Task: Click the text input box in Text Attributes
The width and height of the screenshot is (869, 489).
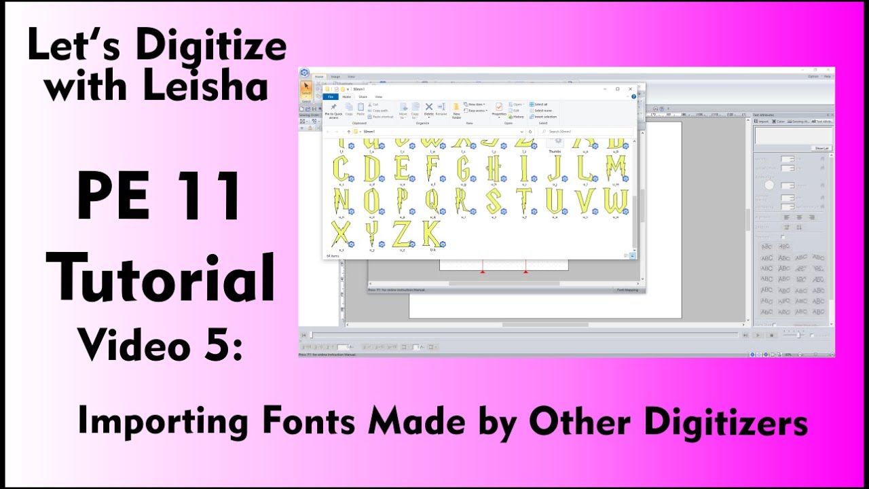Action: click(793, 135)
